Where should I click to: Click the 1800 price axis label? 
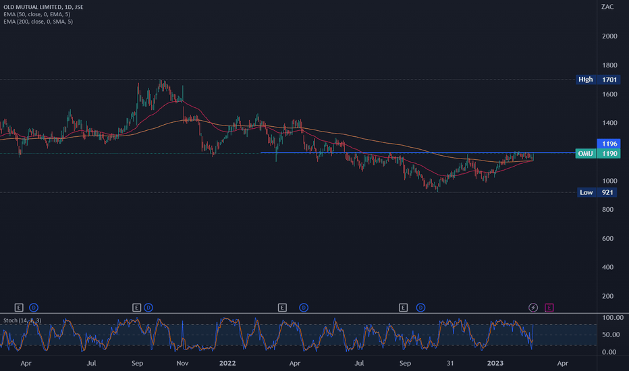tap(609, 65)
